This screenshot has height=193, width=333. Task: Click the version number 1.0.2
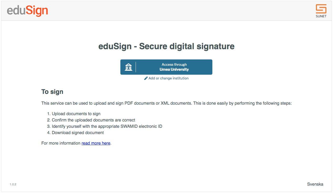tap(13, 185)
